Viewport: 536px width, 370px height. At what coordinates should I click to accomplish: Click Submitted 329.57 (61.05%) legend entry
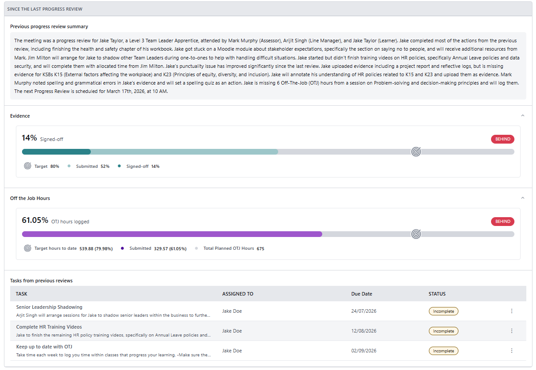[x=153, y=248]
